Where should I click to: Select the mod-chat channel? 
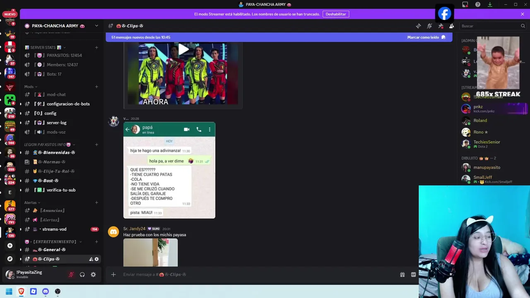point(61,94)
